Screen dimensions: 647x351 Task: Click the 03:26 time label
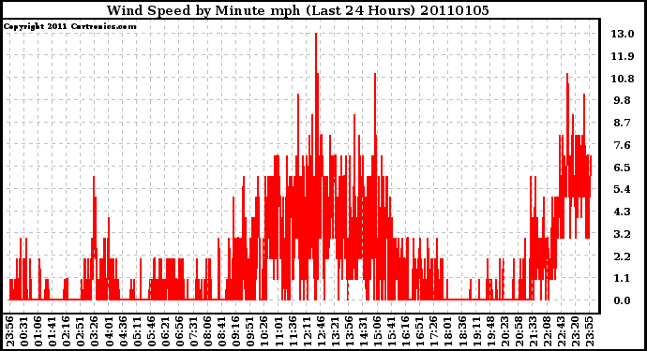95,332
